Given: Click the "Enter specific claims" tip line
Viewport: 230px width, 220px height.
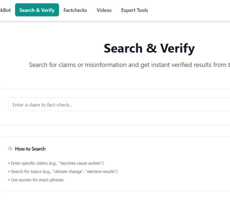Looking at the screenshot, I should (x=56, y=163).
